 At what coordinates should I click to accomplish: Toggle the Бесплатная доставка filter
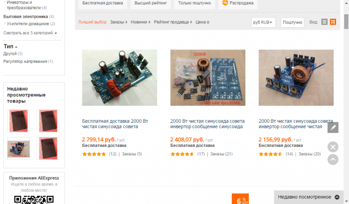[x=102, y=3]
